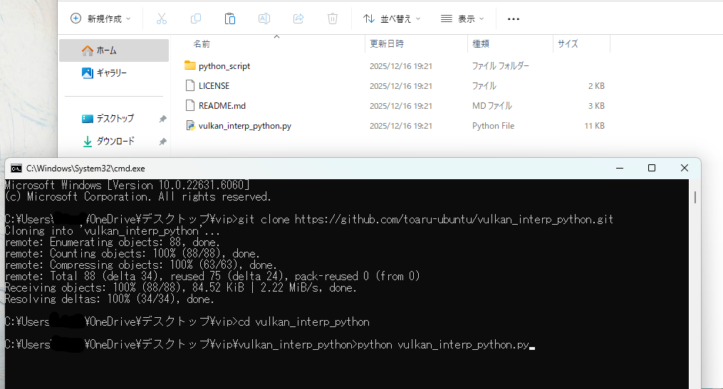
Task: Sort by 名前 column header
Action: [202, 43]
